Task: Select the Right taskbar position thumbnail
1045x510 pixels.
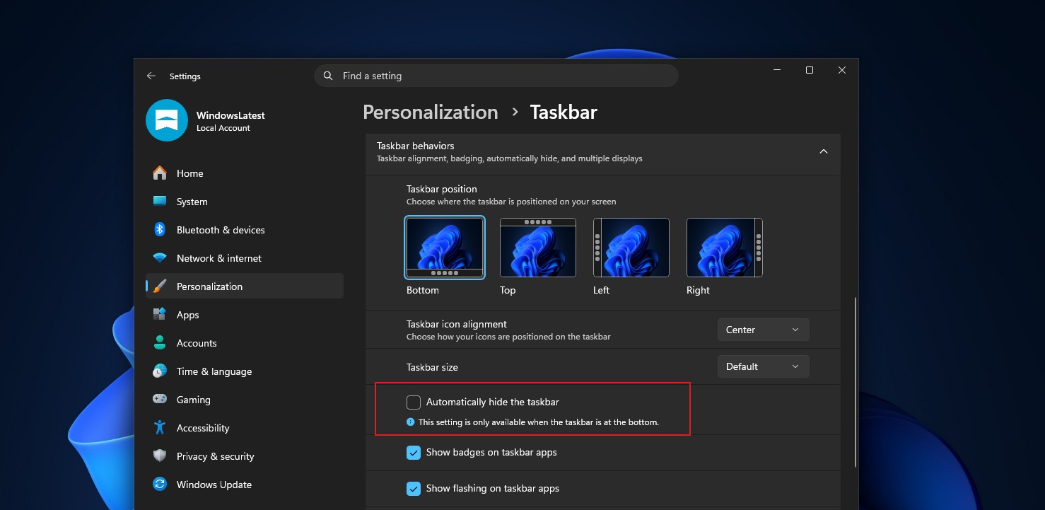Action: [x=725, y=248]
